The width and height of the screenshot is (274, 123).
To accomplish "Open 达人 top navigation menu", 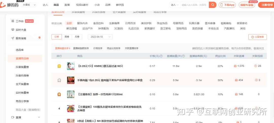I will (x=45, y=5).
